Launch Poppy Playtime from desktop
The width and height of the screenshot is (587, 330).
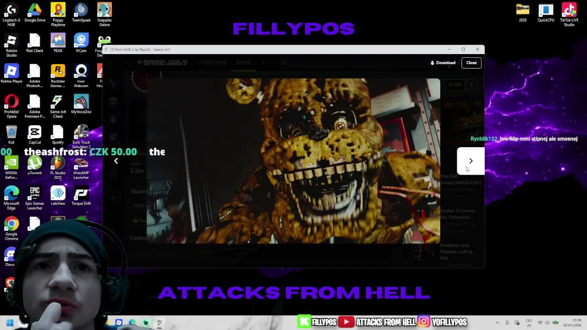[58, 14]
